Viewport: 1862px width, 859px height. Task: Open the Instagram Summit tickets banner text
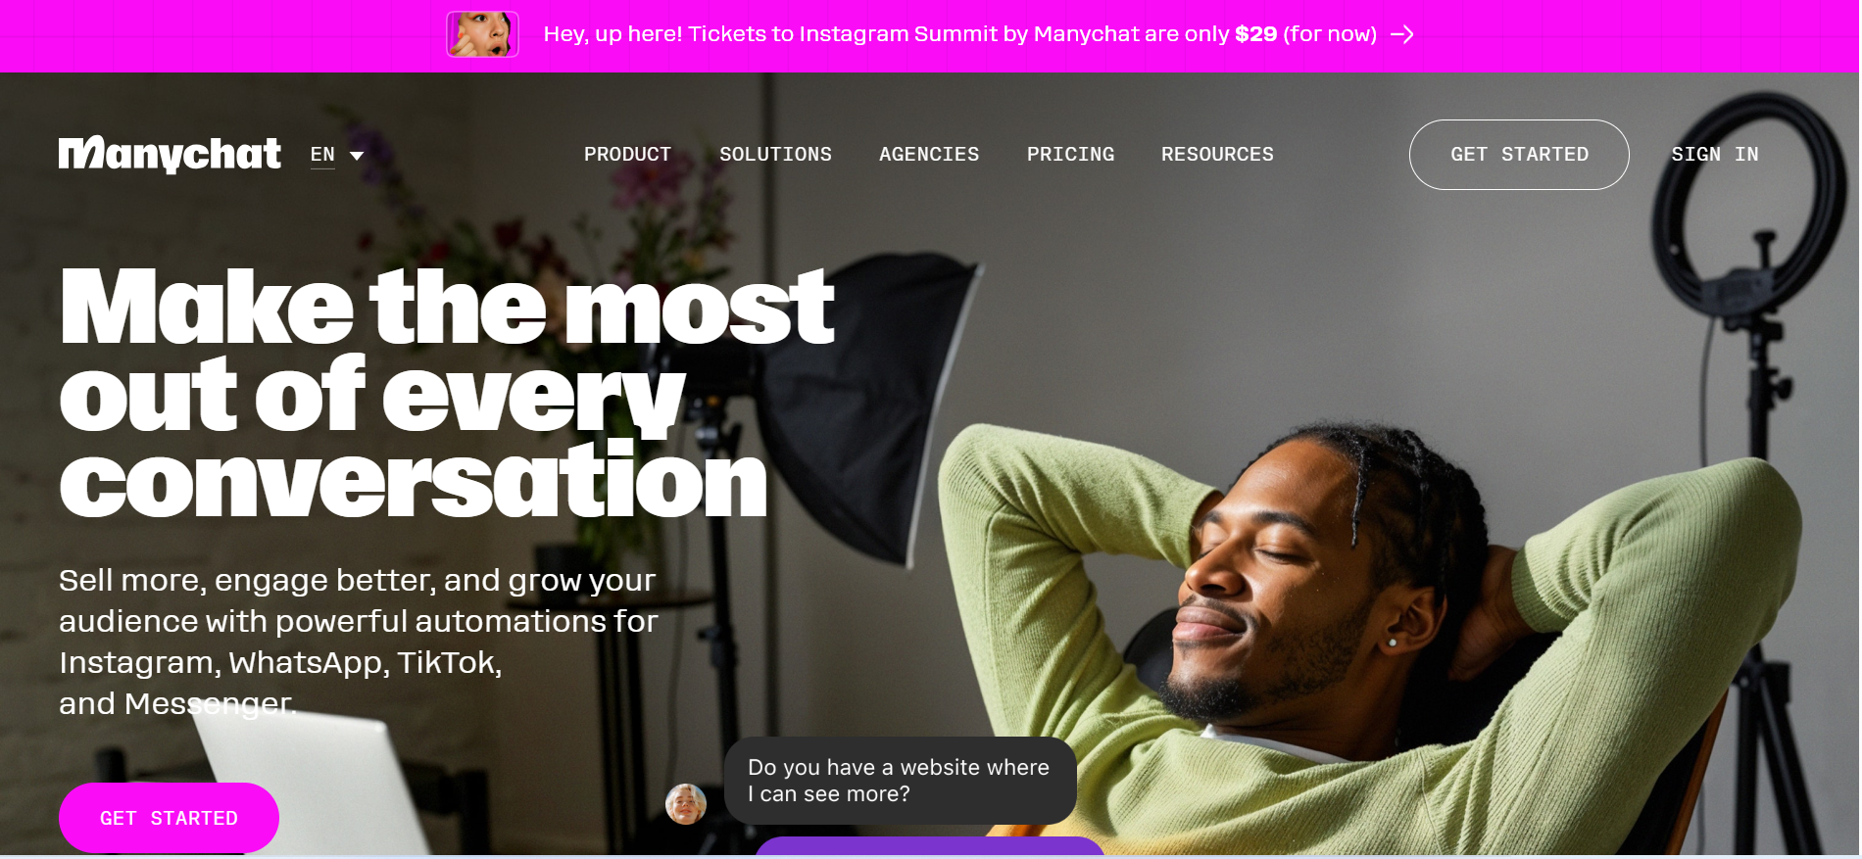[959, 34]
